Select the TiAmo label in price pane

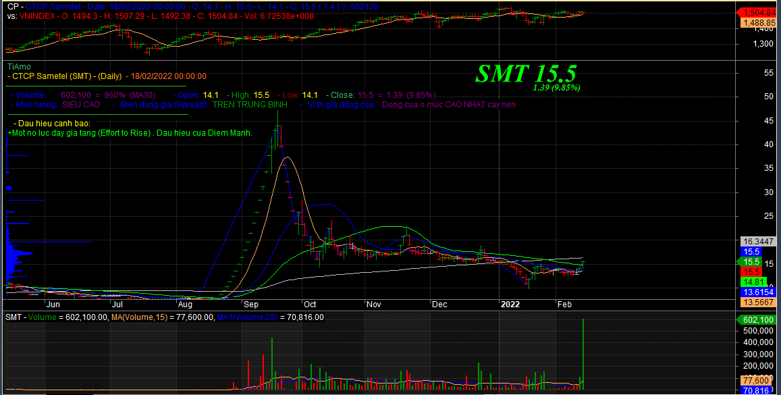coord(19,67)
